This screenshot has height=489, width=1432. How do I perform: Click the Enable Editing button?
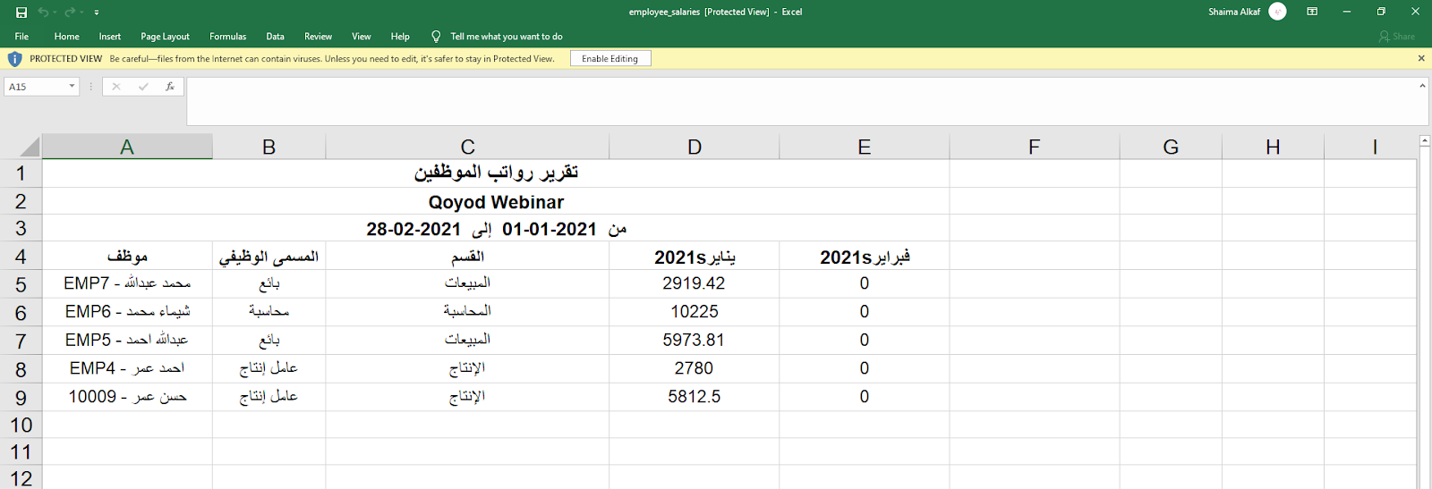coord(609,59)
